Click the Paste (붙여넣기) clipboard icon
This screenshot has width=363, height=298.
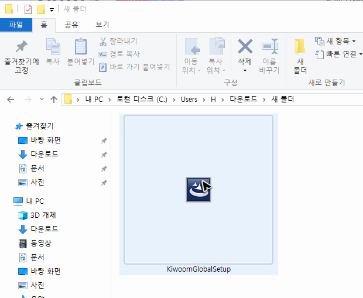[x=81, y=46]
